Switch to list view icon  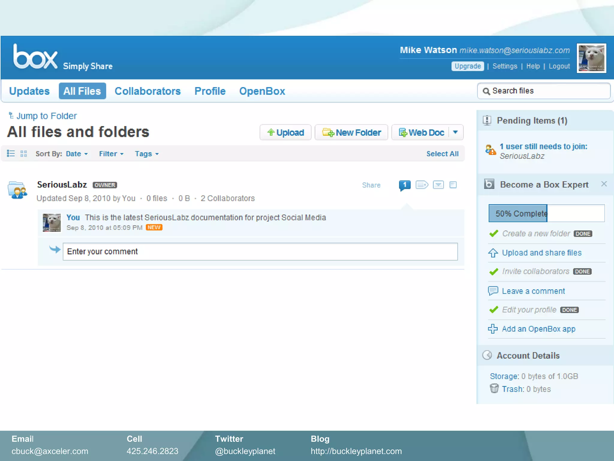[x=11, y=154]
